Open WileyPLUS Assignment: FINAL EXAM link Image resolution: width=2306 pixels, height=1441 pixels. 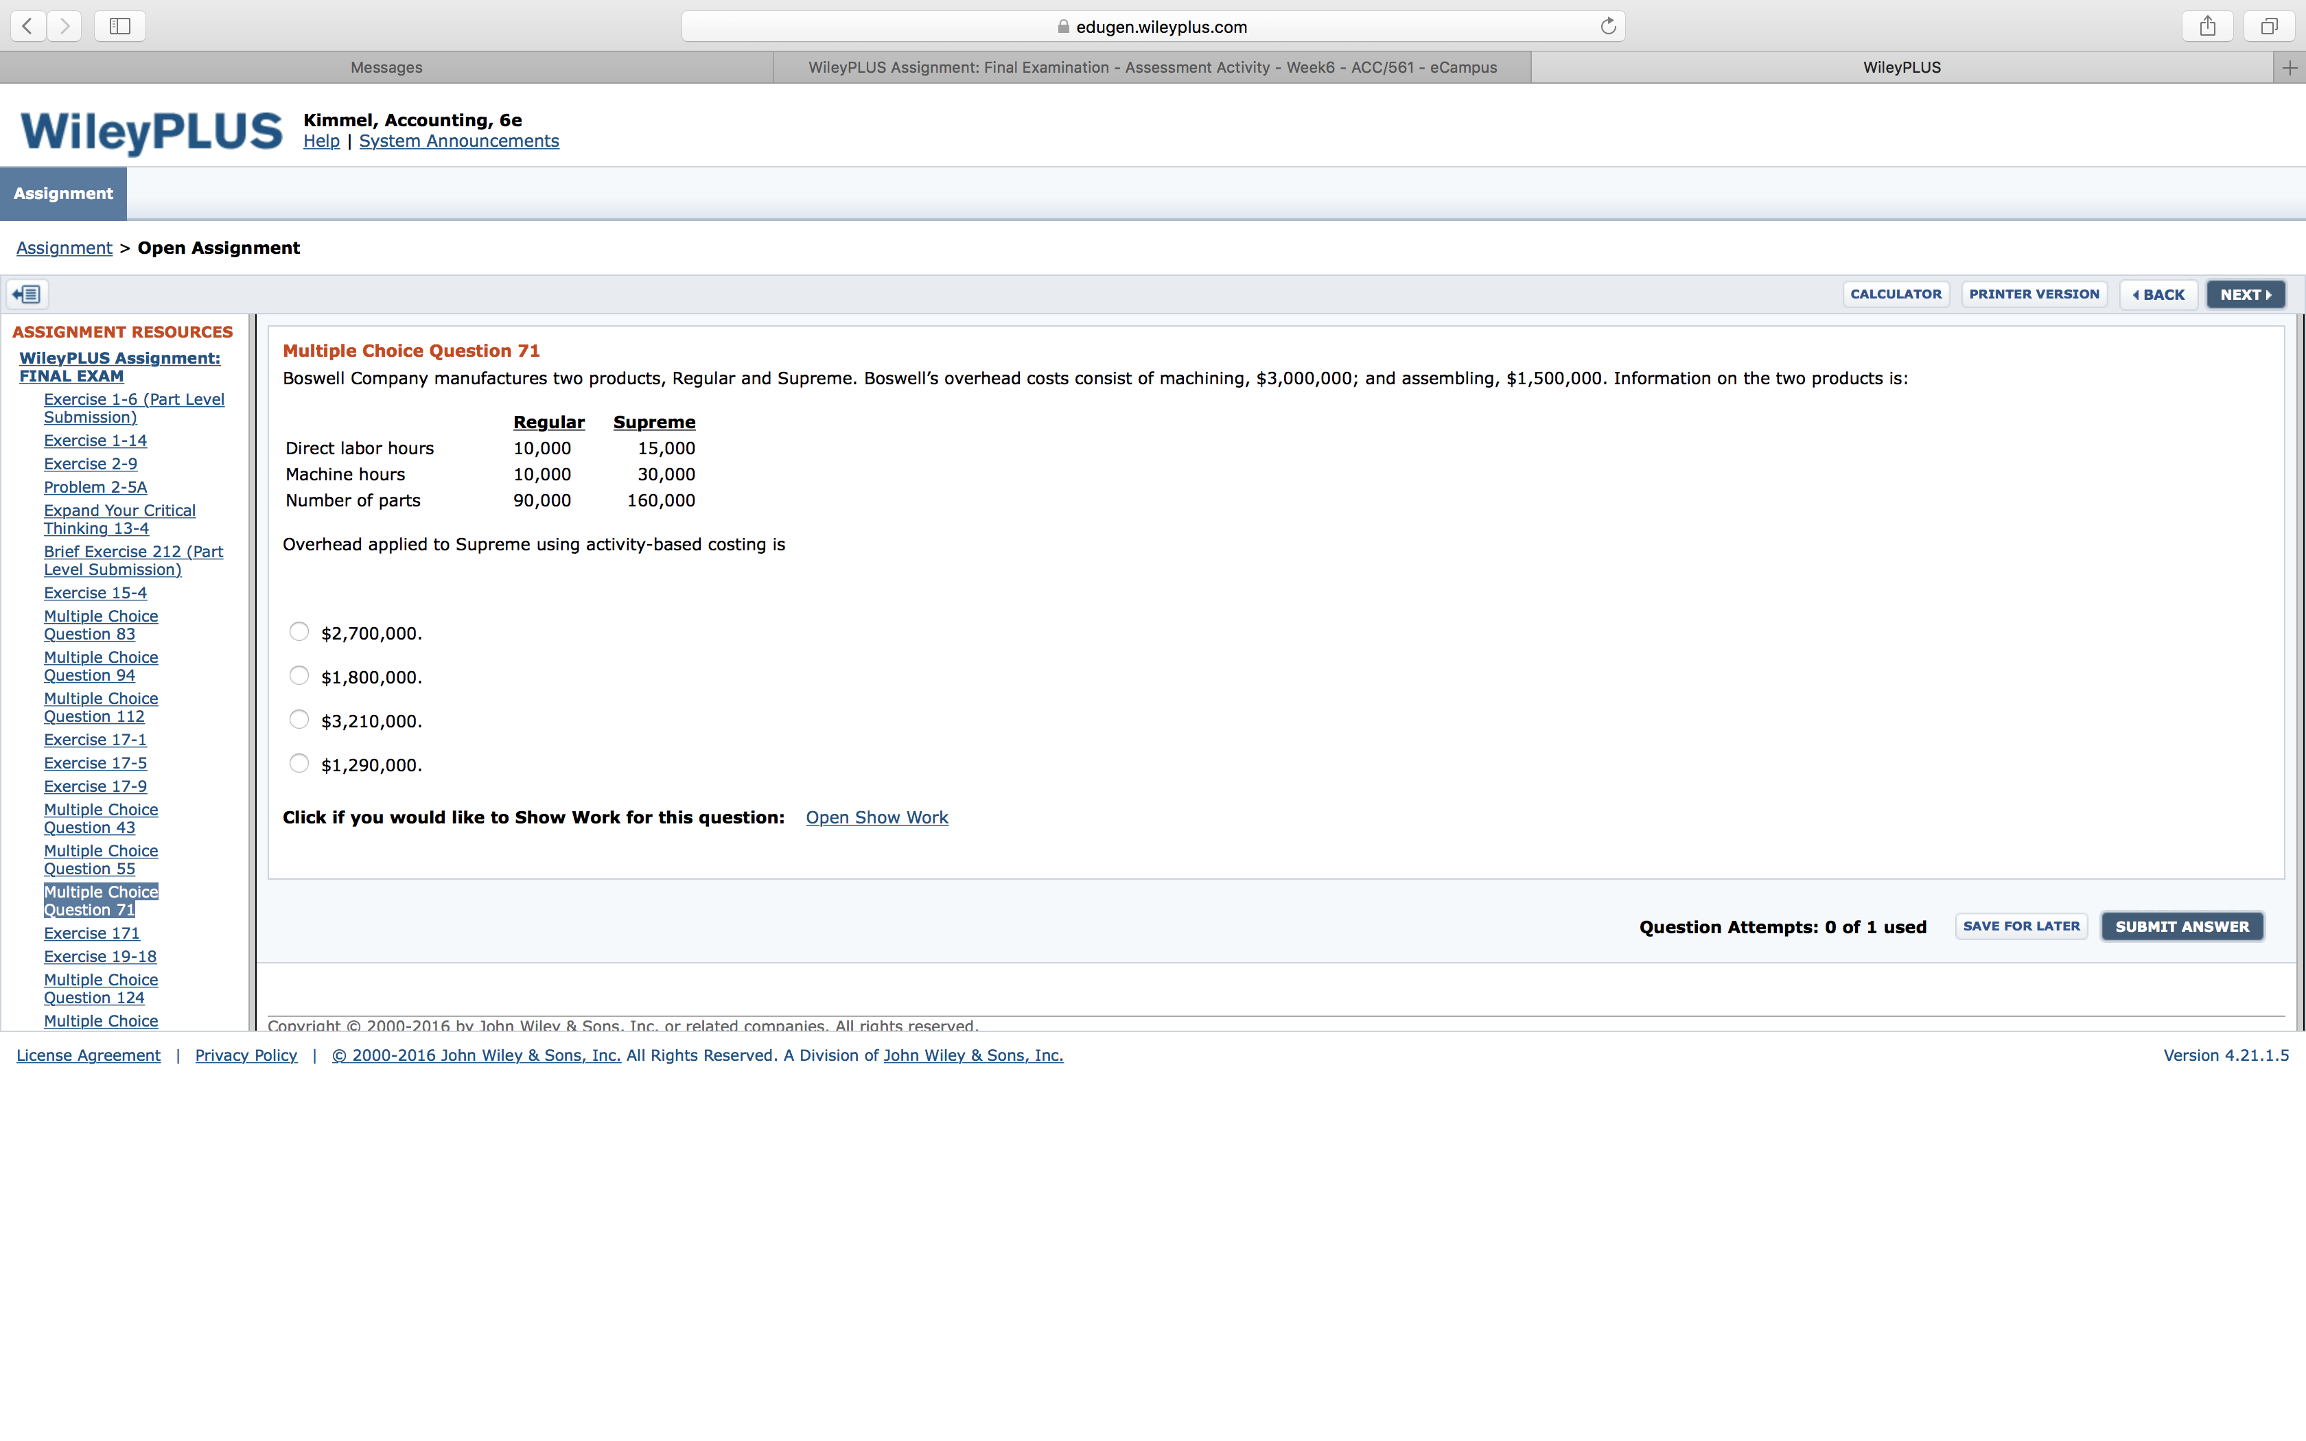(120, 367)
